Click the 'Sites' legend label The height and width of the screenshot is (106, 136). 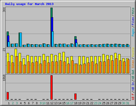[133, 64]
